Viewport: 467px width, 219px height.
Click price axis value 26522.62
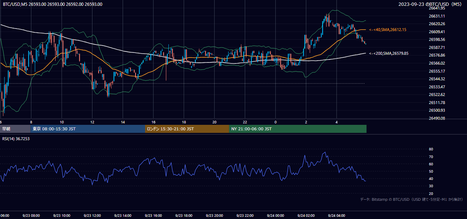click(x=437, y=95)
